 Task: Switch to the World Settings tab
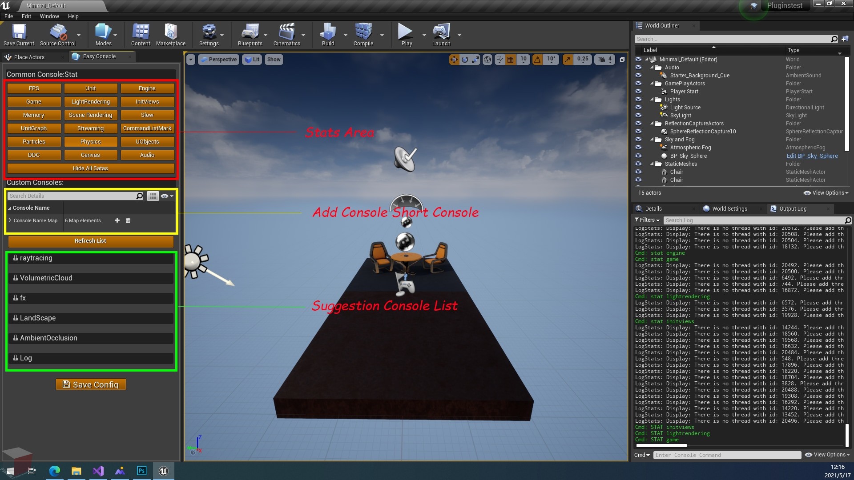tap(729, 208)
